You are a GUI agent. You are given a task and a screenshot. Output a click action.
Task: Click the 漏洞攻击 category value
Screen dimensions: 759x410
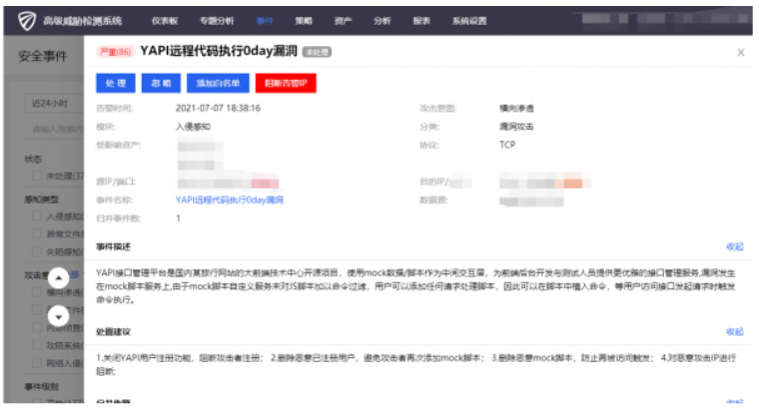(516, 127)
